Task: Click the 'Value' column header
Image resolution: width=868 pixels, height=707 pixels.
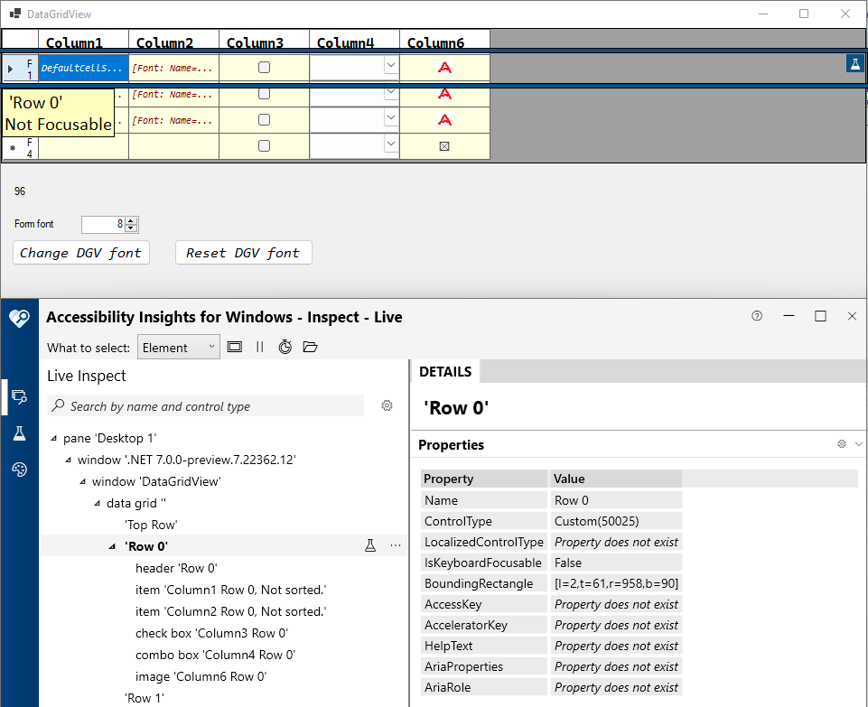Action: [x=616, y=479]
